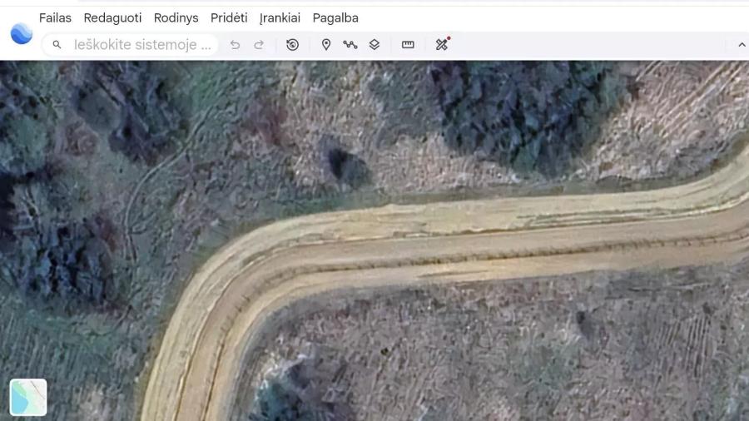Collapse the toolbar with chevron arrow
This screenshot has height=421, width=749.
click(742, 45)
